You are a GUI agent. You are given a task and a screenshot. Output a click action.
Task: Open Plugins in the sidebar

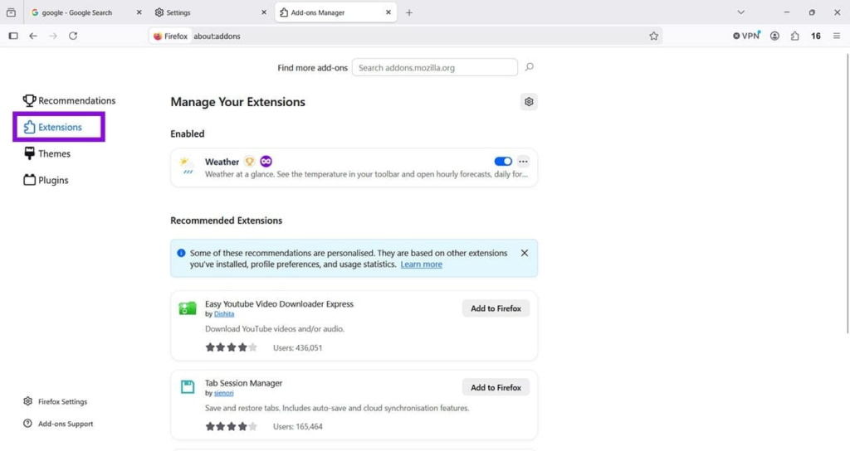click(46, 180)
